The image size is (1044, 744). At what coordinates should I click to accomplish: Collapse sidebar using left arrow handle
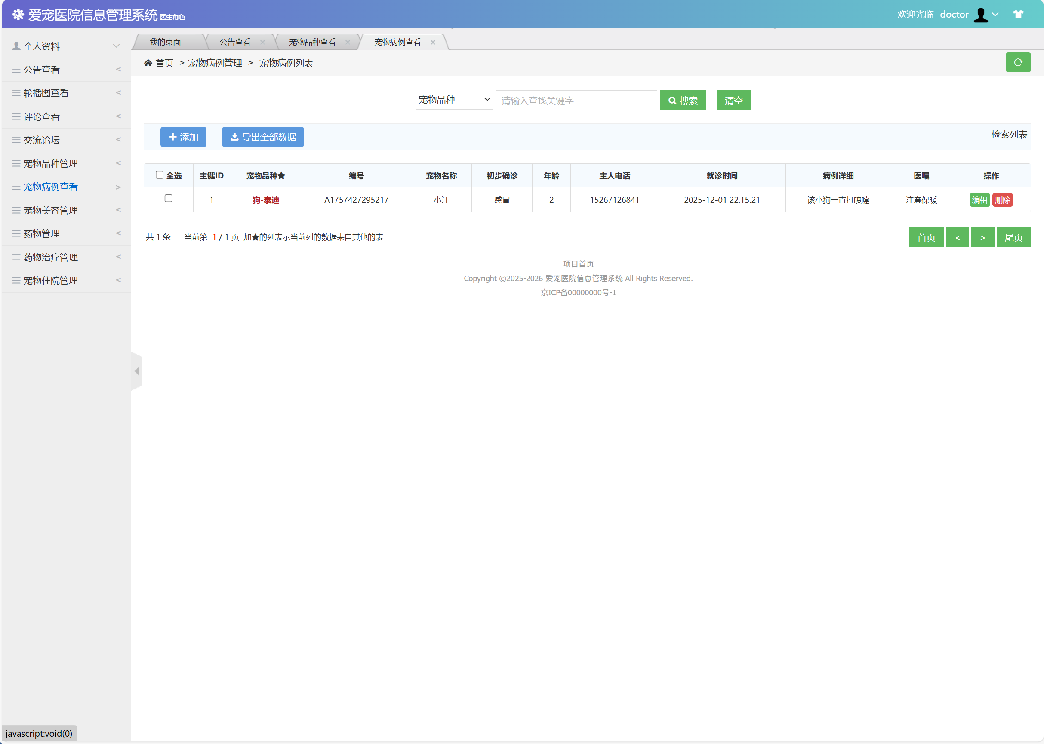click(137, 371)
